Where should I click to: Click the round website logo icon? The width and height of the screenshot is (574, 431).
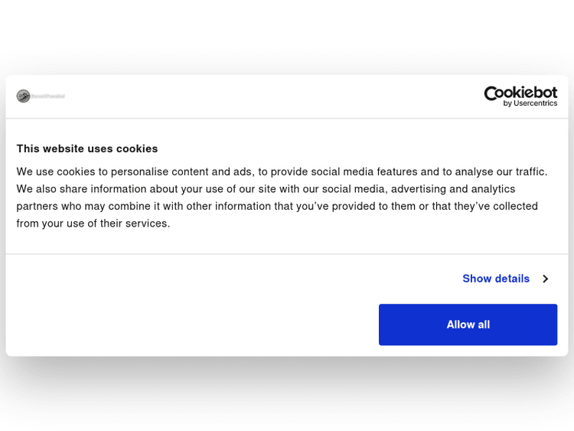(x=24, y=96)
